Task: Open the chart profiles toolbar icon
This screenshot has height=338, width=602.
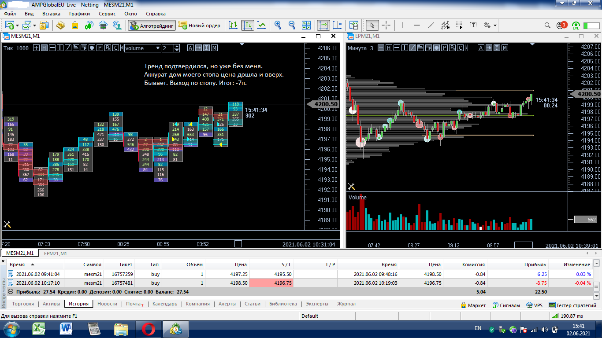Action: [27, 25]
